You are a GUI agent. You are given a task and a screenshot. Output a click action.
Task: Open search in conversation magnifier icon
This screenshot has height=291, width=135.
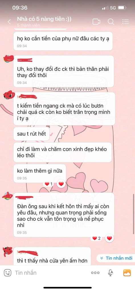coord(111,22)
